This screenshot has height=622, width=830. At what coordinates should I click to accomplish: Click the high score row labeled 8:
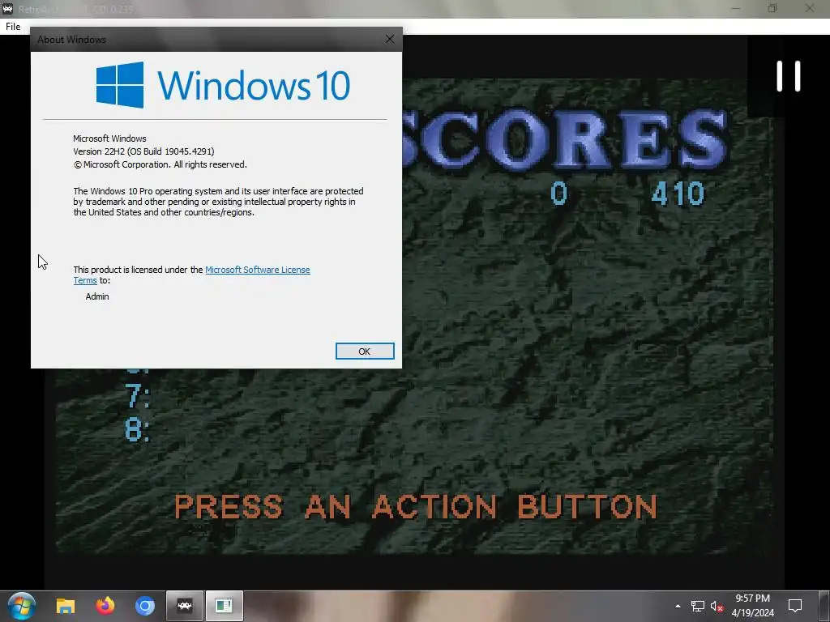[138, 429]
